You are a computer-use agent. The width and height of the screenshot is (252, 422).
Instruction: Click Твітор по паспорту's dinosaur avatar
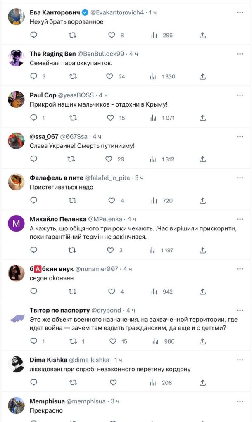(x=17, y=318)
